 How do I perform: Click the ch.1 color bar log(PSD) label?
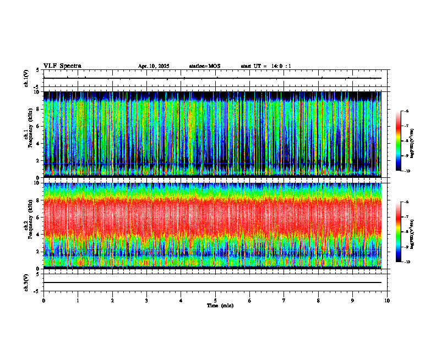[x=412, y=143]
